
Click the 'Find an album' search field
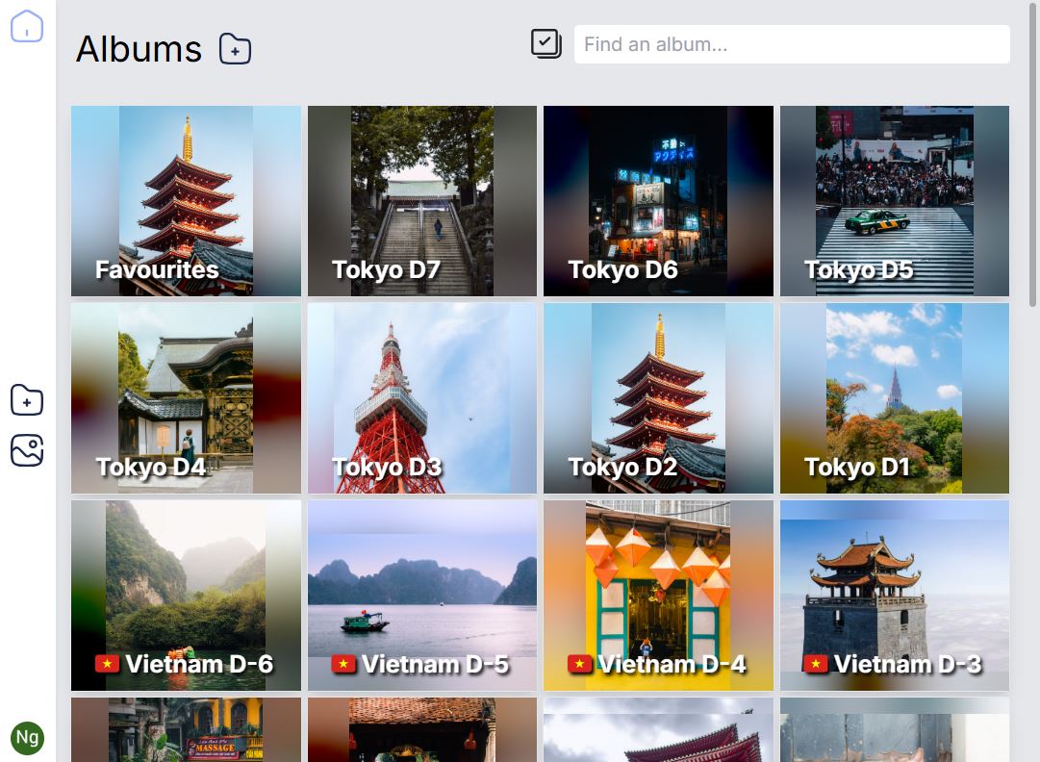[x=791, y=43]
